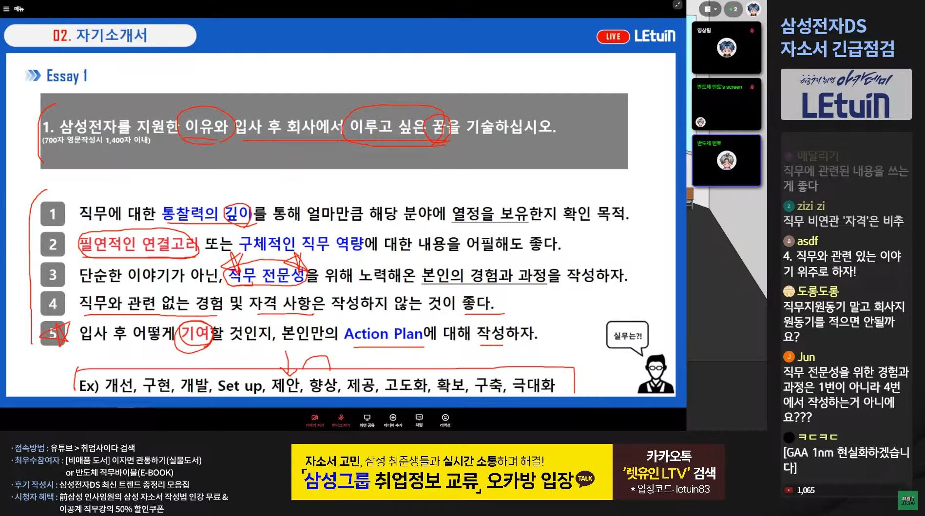Click the Essay 1 heading with double chevrons
925x516 pixels.
pos(57,76)
